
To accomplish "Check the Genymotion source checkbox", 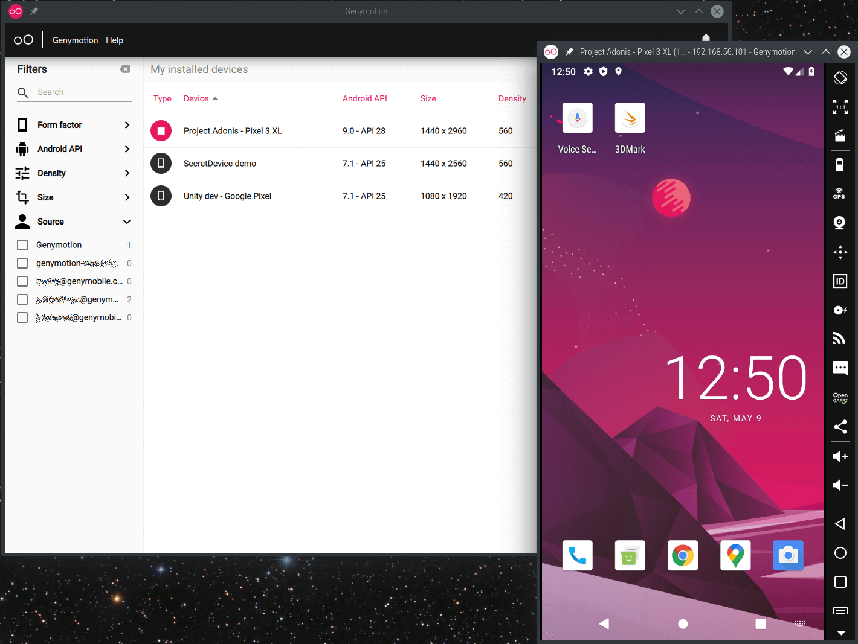I will pos(22,245).
